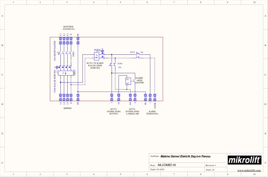Image resolution: width=268 pixels, height=177 pixels.
Task: Click the "3S" terminal label
Action: pos(119,103)
